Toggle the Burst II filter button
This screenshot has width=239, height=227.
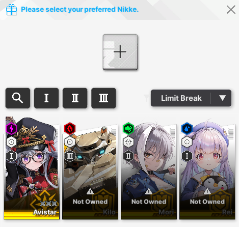click(x=75, y=98)
